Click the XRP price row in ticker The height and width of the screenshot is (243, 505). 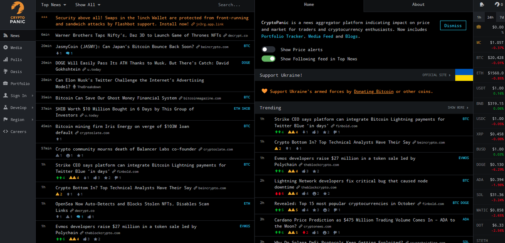click(489, 136)
